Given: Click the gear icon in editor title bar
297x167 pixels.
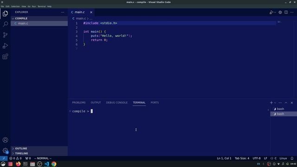Looking at the screenshot, I should point(280,13).
